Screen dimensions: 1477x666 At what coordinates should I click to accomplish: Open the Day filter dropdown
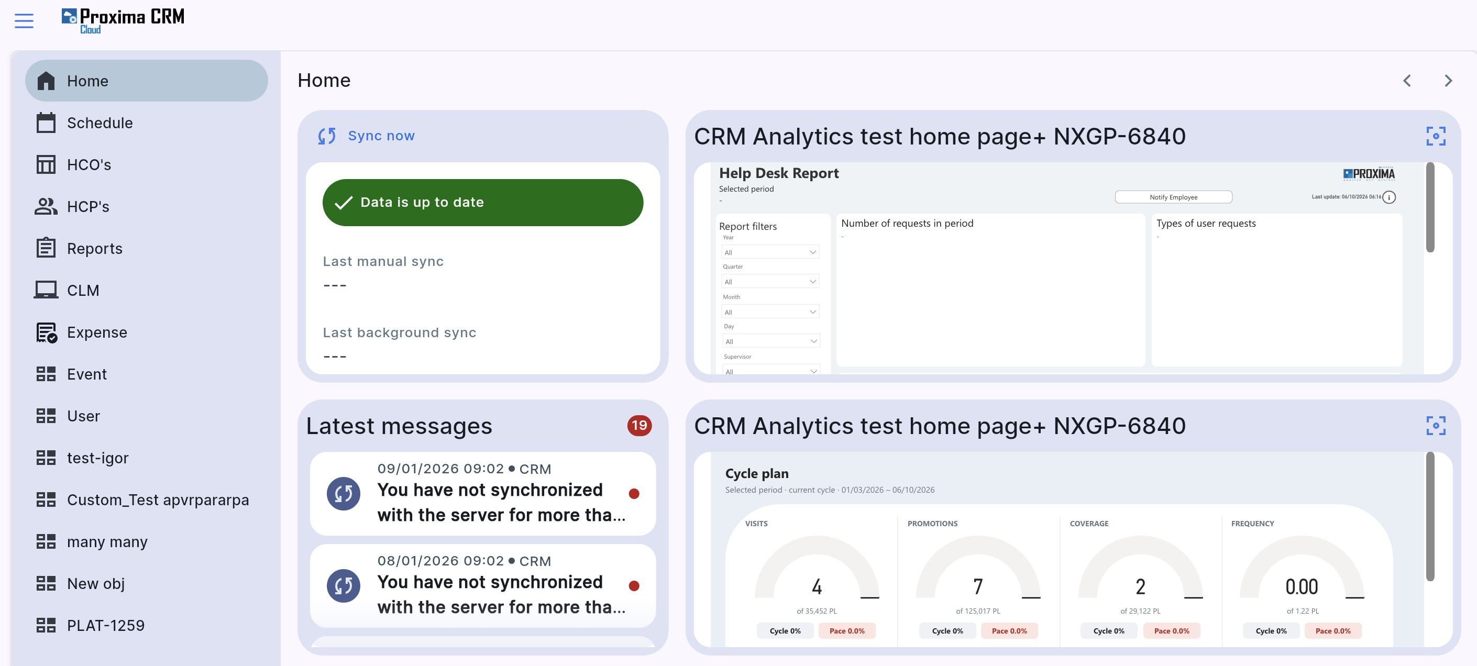pyautogui.click(x=771, y=341)
